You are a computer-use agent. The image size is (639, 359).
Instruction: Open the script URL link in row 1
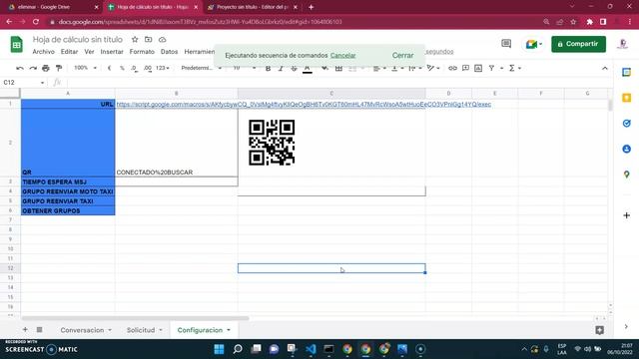click(x=304, y=104)
